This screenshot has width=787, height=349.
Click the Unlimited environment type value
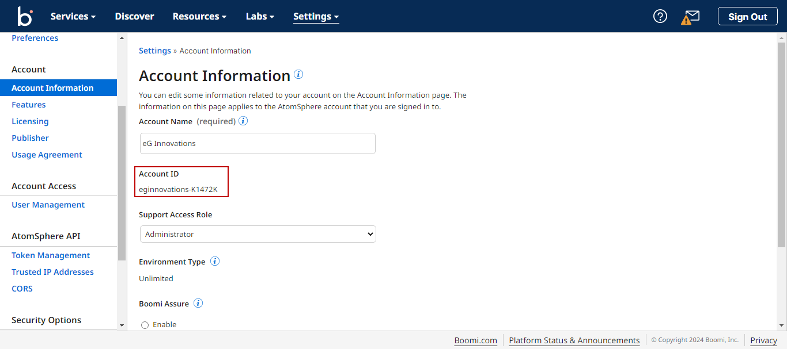156,278
